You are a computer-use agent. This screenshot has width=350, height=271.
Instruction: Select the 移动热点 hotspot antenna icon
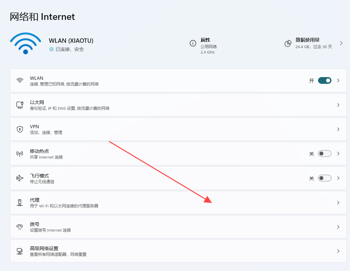click(x=20, y=154)
